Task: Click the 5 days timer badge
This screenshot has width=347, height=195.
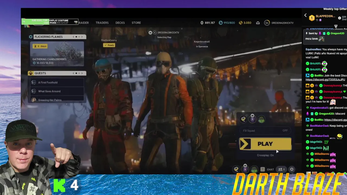Action: coord(40,46)
